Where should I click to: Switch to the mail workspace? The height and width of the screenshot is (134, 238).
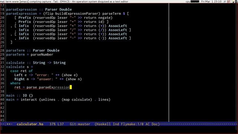(2, 1)
